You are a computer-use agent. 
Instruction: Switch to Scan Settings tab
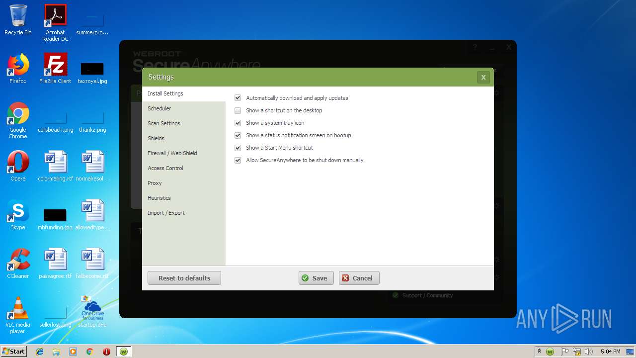pos(184,123)
